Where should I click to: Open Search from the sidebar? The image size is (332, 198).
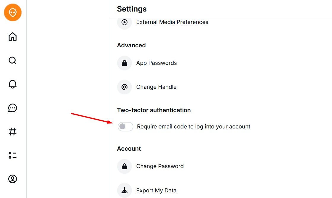13,61
